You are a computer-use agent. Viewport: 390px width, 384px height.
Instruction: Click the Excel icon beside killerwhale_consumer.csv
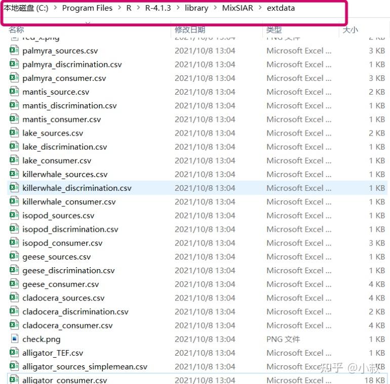[x=14, y=202]
